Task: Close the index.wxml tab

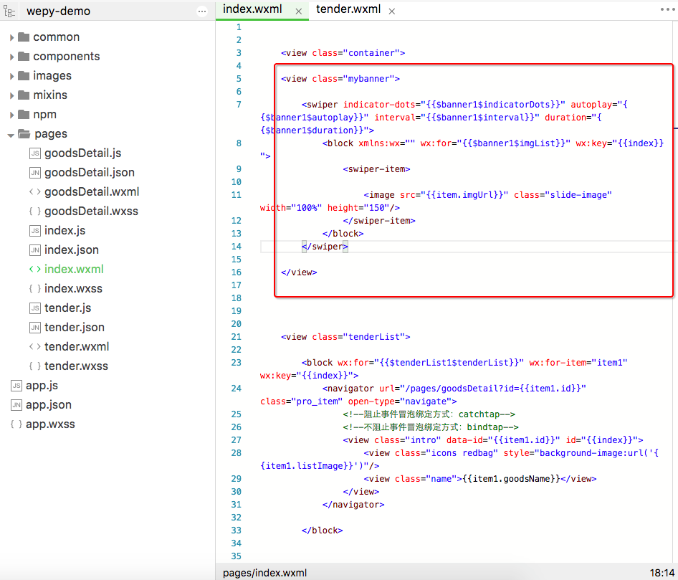Action: tap(298, 11)
